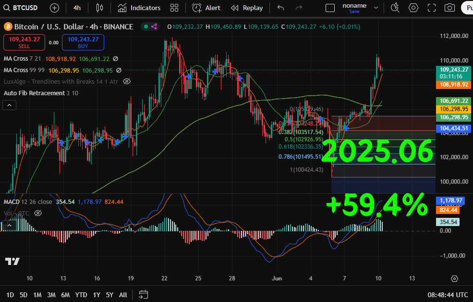Select the MA Cross 99 99 legend
Screen dimensions: 473x302
point(24,70)
